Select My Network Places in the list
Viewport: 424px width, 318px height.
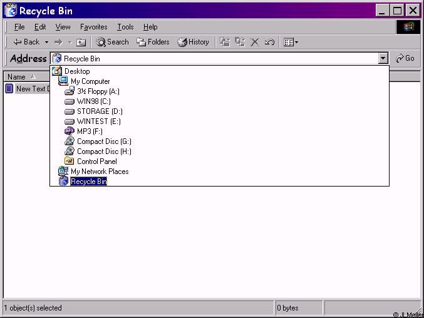(100, 172)
